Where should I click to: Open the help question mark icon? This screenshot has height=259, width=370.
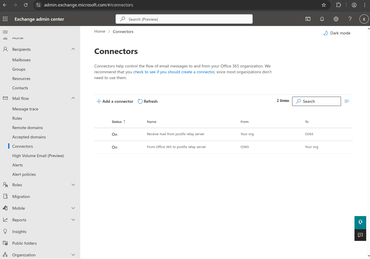[x=350, y=19]
